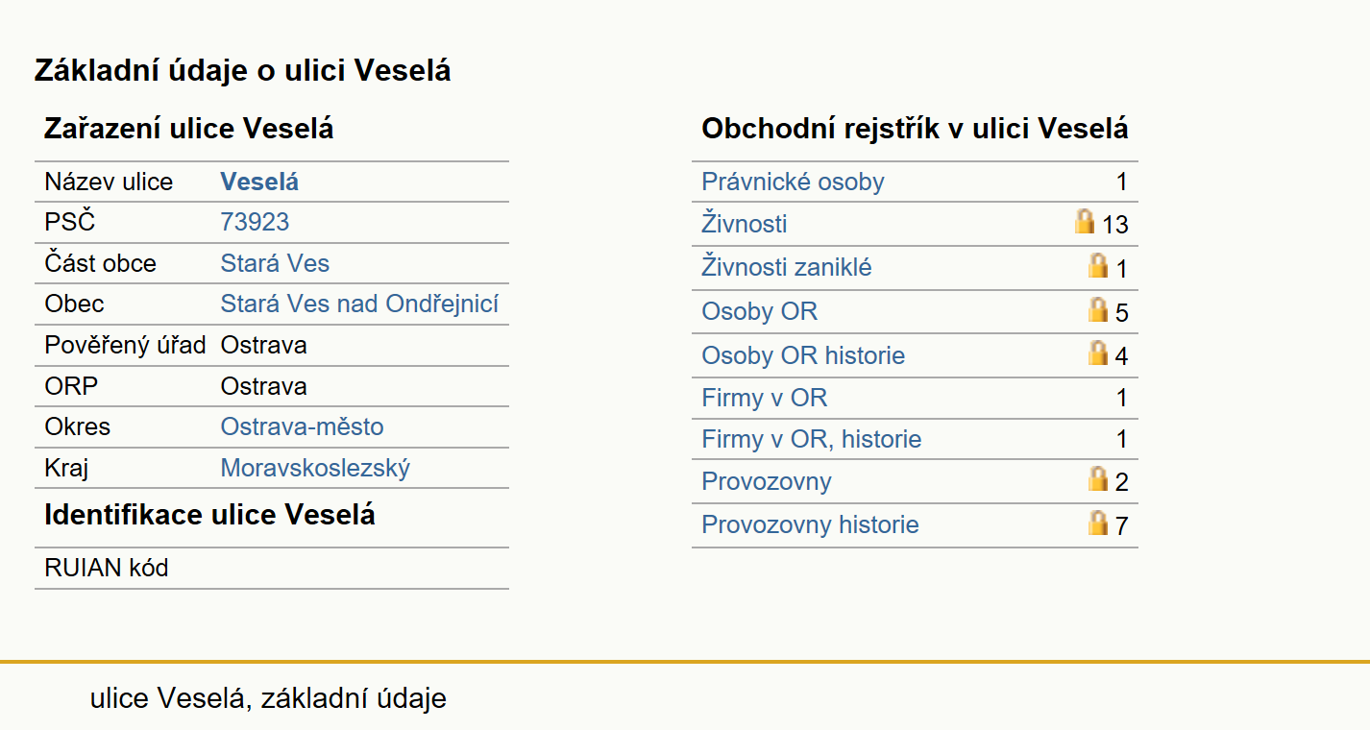Open Osoby OR historie link
Image resolution: width=1370 pixels, height=730 pixels.
pos(803,355)
